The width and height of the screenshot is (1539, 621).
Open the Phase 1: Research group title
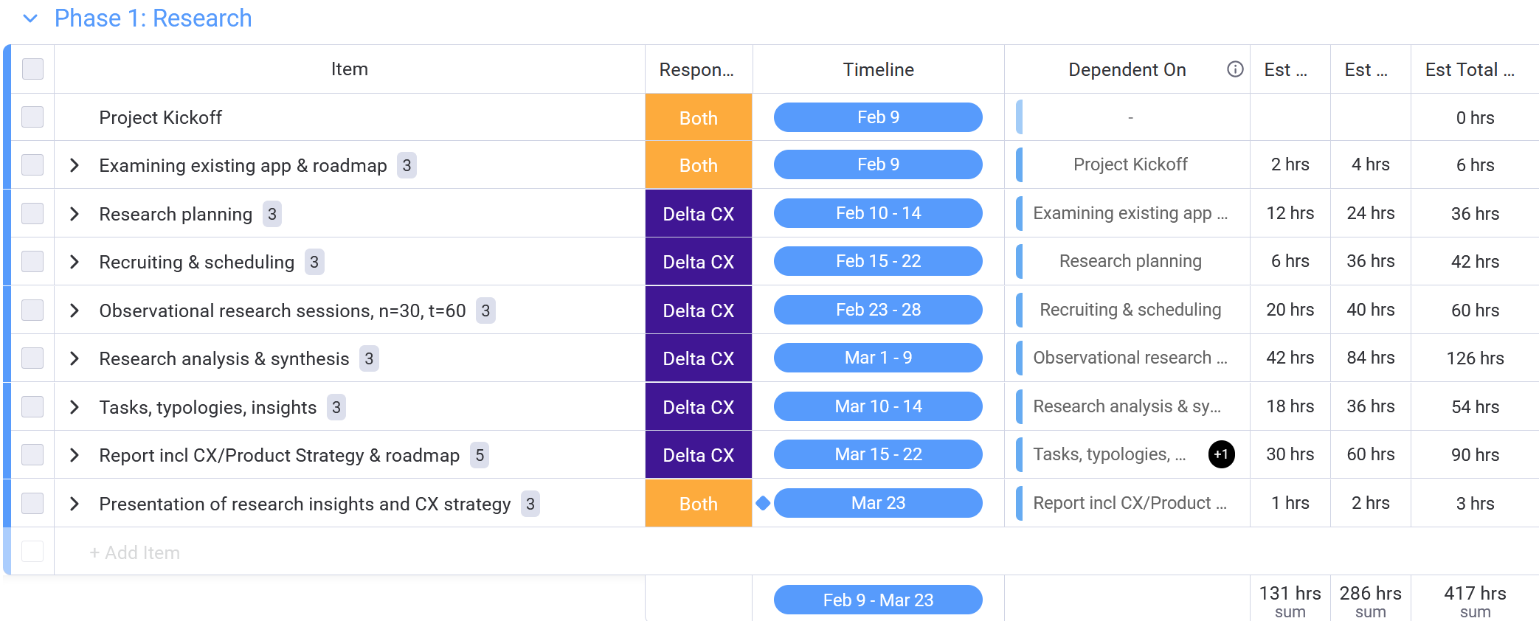click(153, 18)
